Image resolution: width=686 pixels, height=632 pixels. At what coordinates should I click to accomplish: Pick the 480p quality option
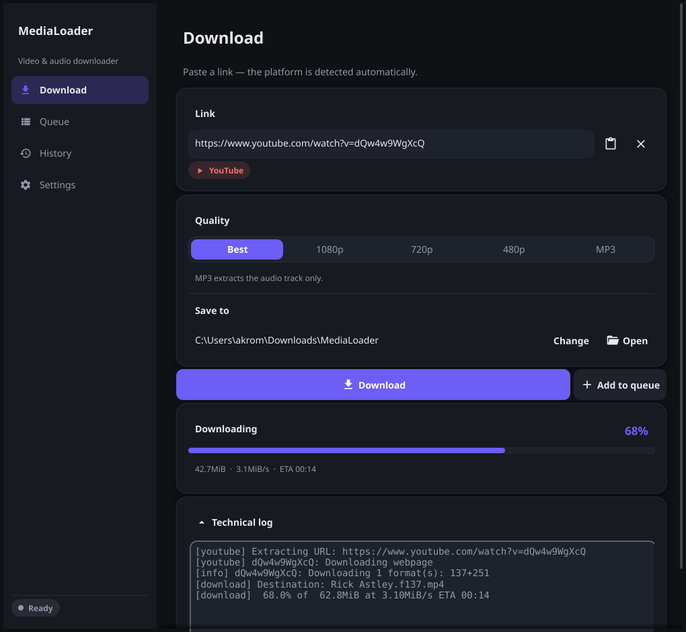[x=514, y=249]
